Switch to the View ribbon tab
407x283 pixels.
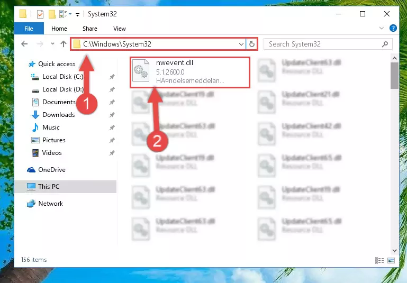tap(120, 29)
